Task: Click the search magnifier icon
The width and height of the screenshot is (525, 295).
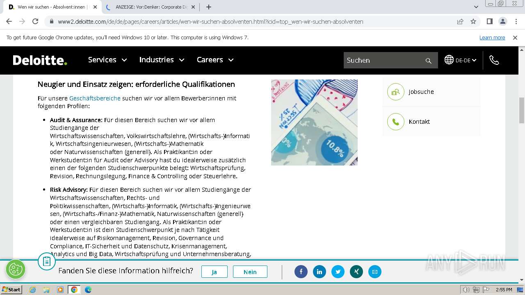Action: [429, 61]
